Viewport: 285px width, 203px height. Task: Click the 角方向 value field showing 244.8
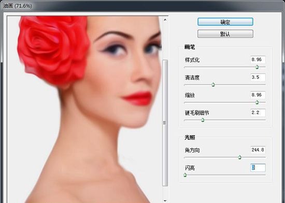(258, 150)
